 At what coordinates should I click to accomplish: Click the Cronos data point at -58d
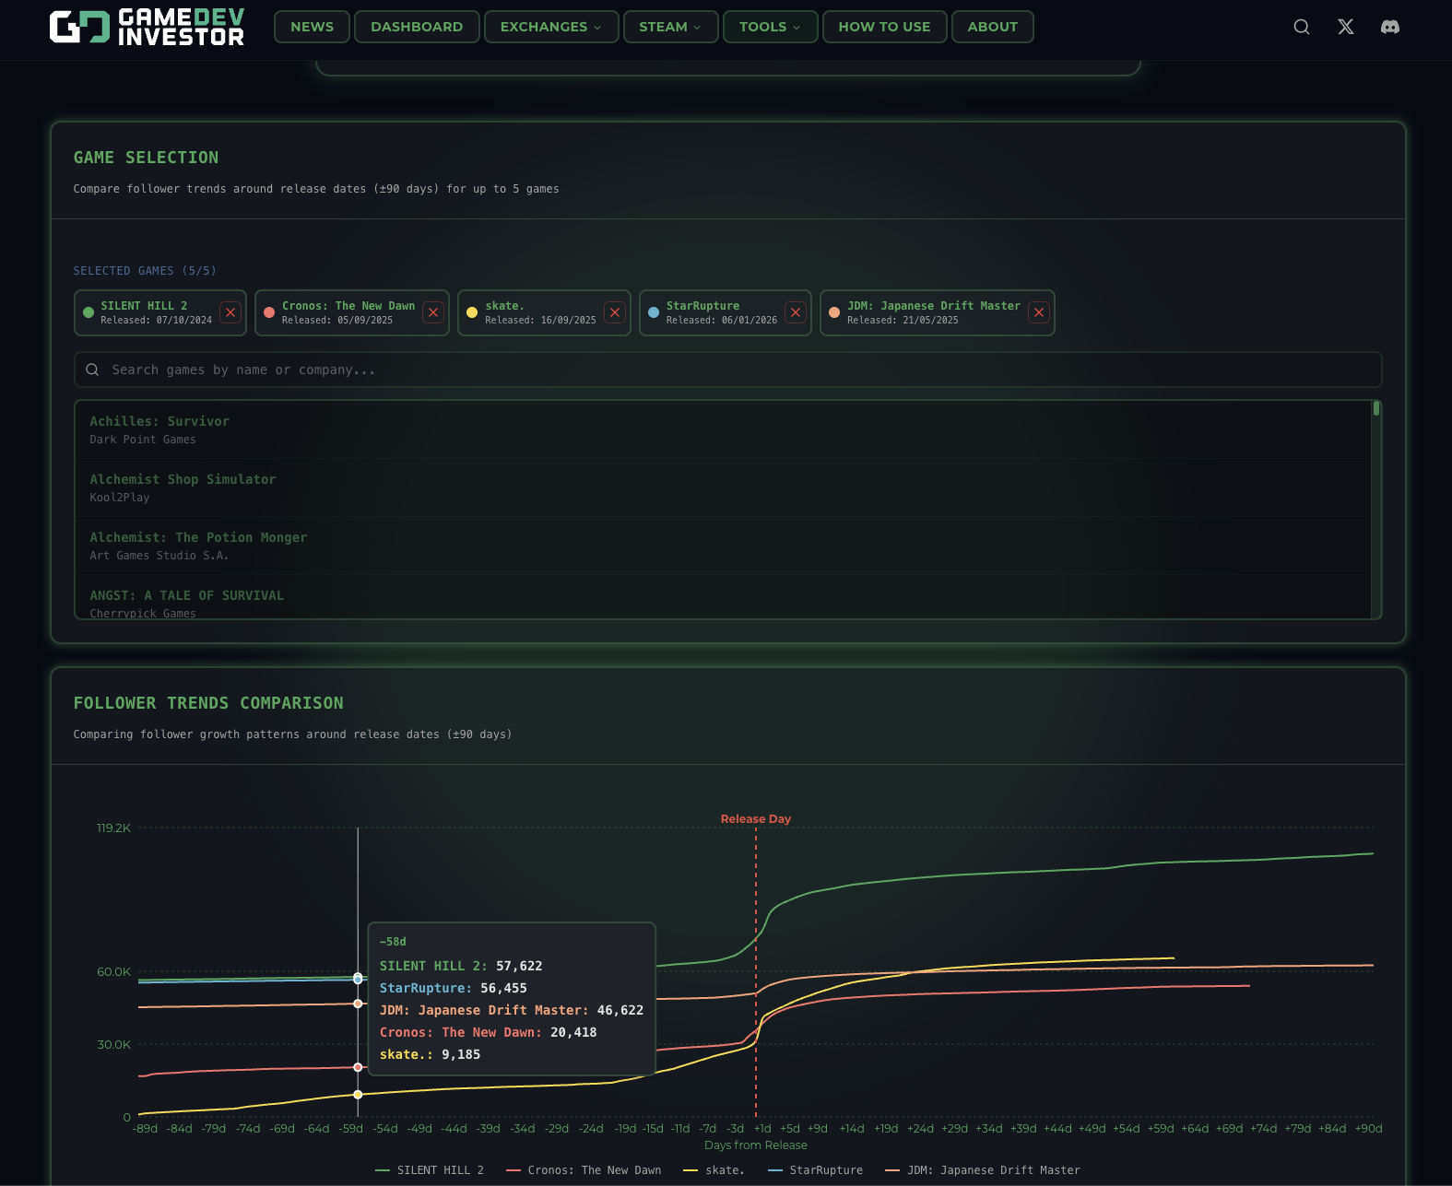tap(358, 1067)
